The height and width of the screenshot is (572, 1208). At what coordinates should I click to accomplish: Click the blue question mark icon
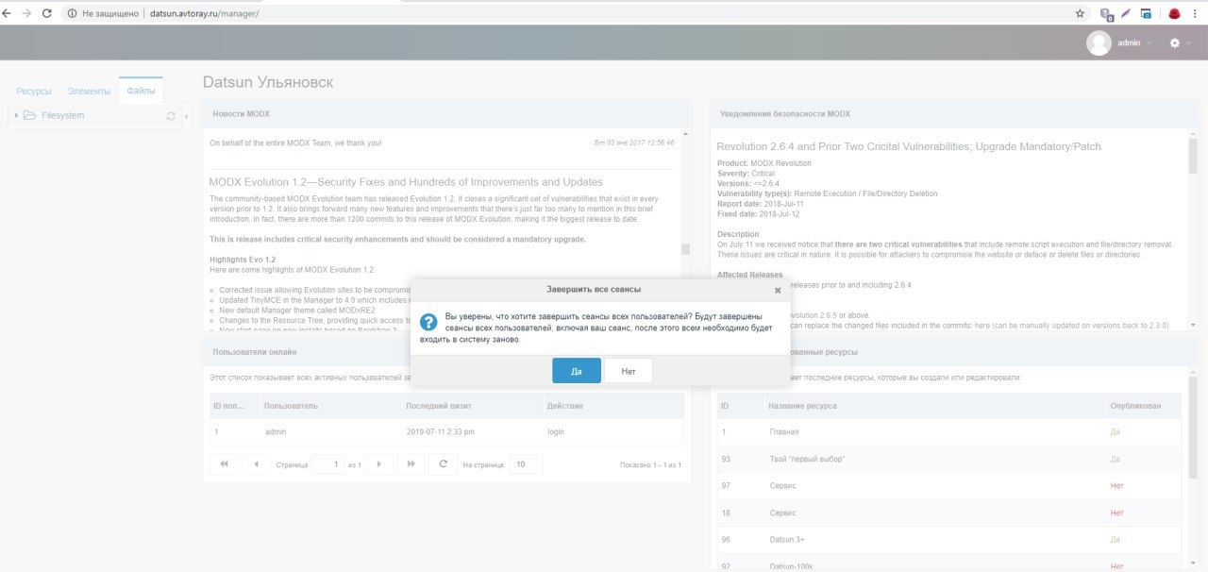tap(428, 322)
